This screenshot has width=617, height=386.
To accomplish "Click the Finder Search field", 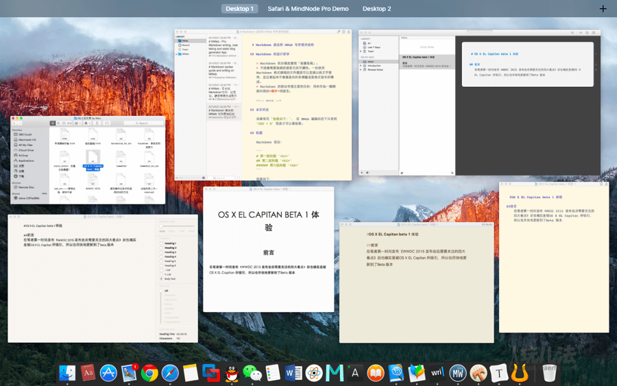I will point(144,123).
